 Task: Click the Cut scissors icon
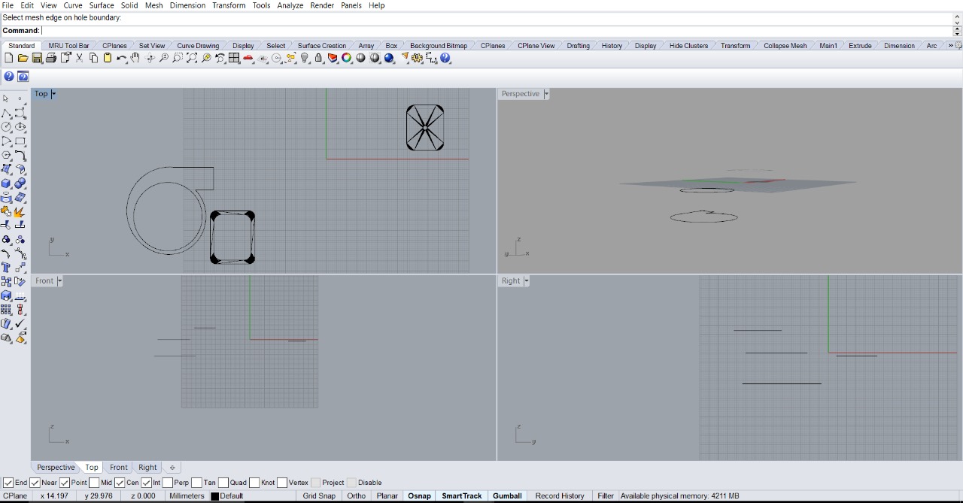coord(79,58)
